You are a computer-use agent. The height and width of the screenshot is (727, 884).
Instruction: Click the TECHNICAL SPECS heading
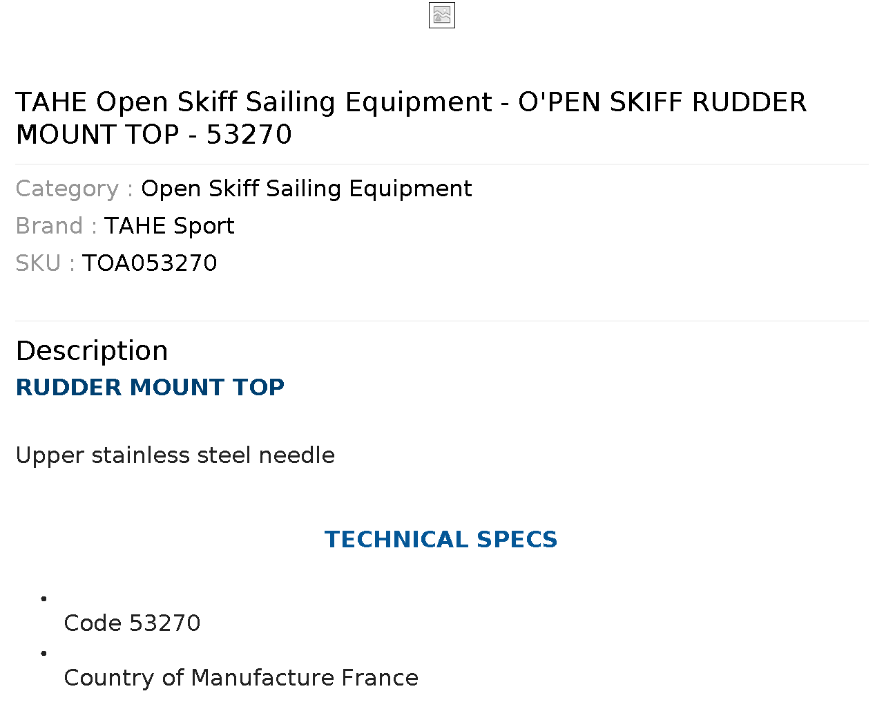click(x=441, y=539)
